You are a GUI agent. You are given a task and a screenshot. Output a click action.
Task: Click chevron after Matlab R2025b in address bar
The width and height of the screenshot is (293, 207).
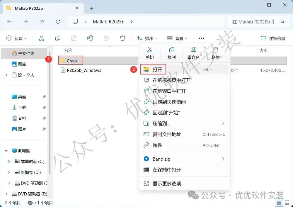pyautogui.click(x=132, y=22)
